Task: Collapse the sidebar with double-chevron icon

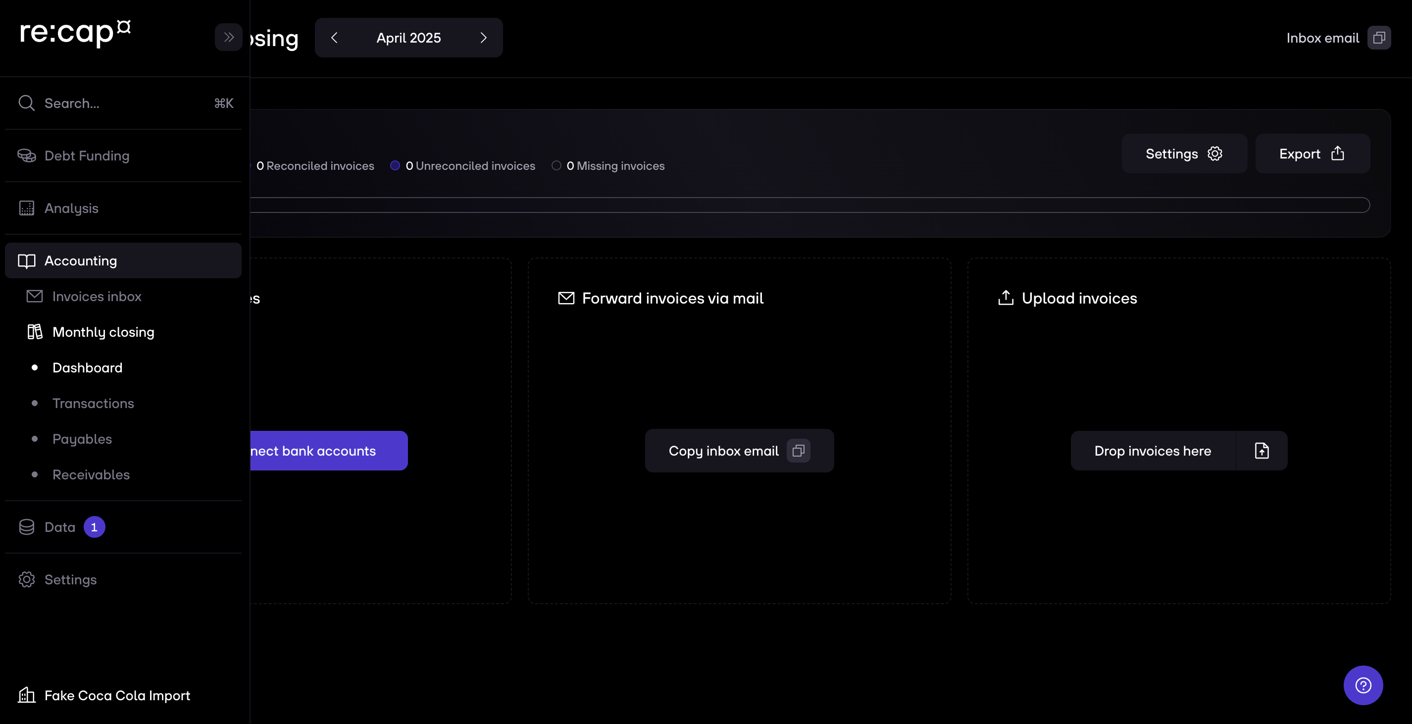Action: click(229, 37)
